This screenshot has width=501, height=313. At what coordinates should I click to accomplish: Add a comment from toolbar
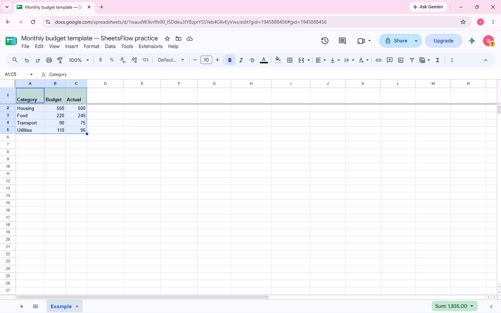390,60
